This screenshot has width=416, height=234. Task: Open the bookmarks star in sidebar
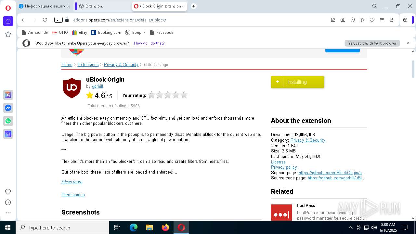coord(8,34)
